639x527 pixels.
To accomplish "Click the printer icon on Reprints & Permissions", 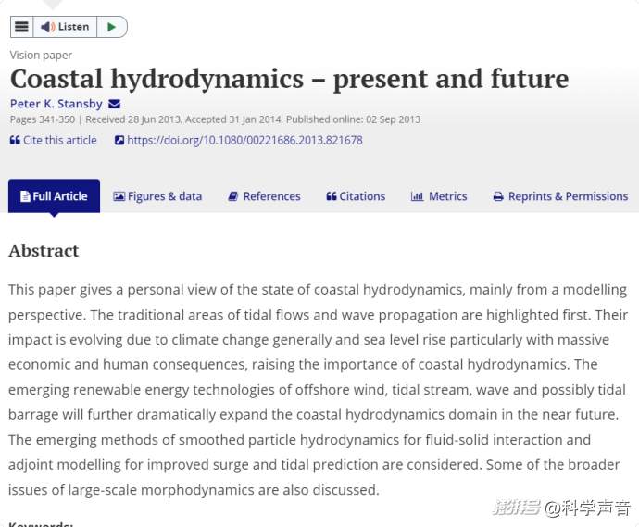I will (498, 196).
